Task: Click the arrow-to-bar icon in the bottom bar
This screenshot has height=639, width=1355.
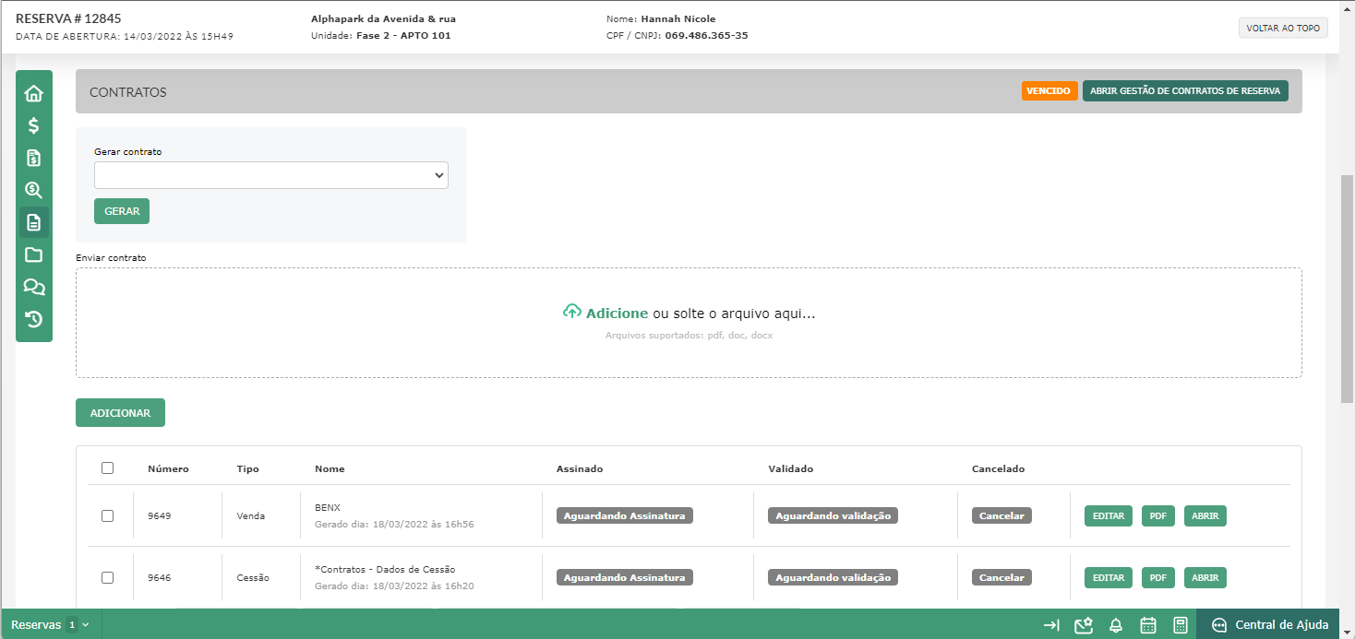Action: (x=1051, y=625)
